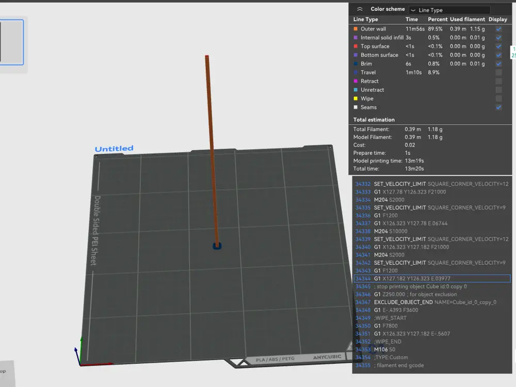
Task: Open the Line Type color scheme dropdown
Action: [449, 10]
